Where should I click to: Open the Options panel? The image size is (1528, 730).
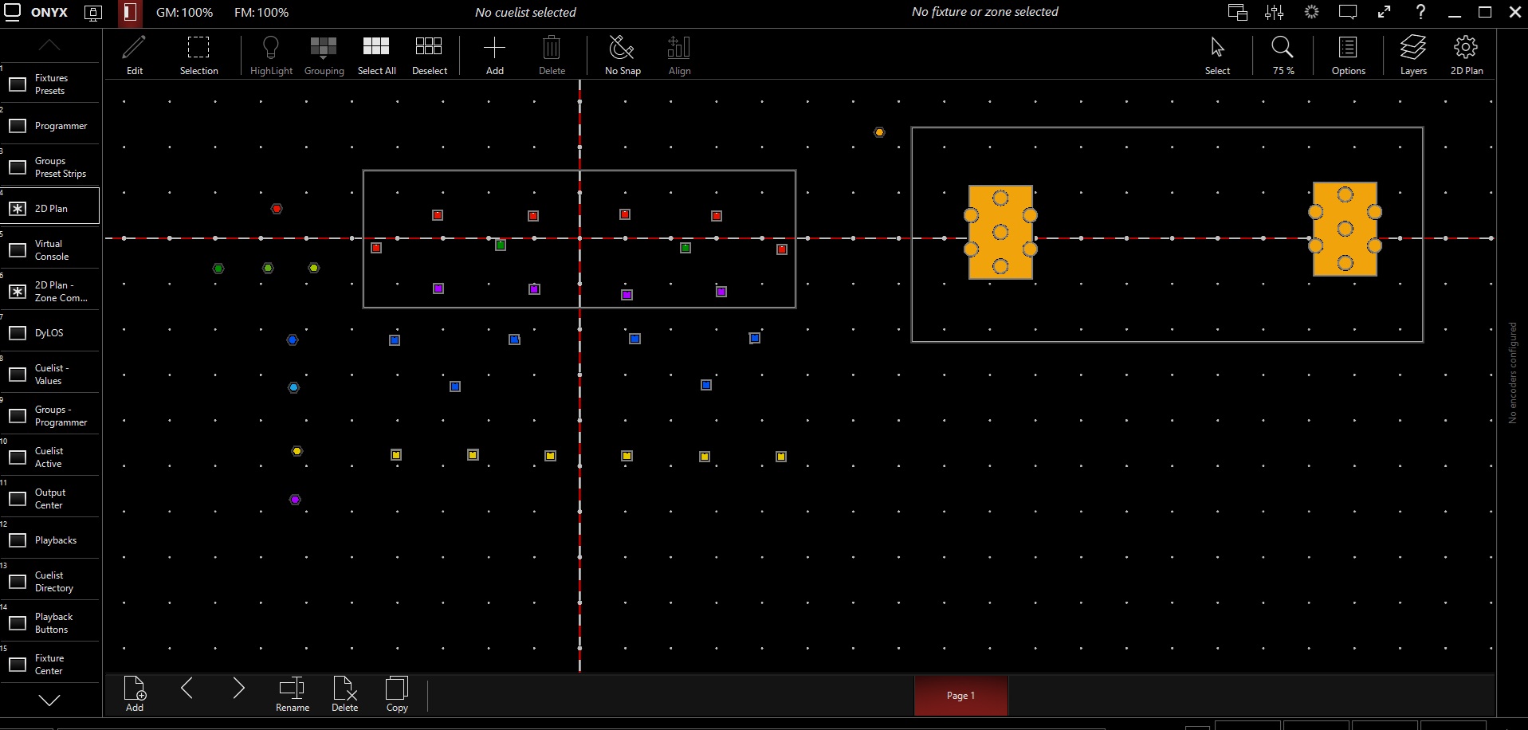tap(1348, 55)
